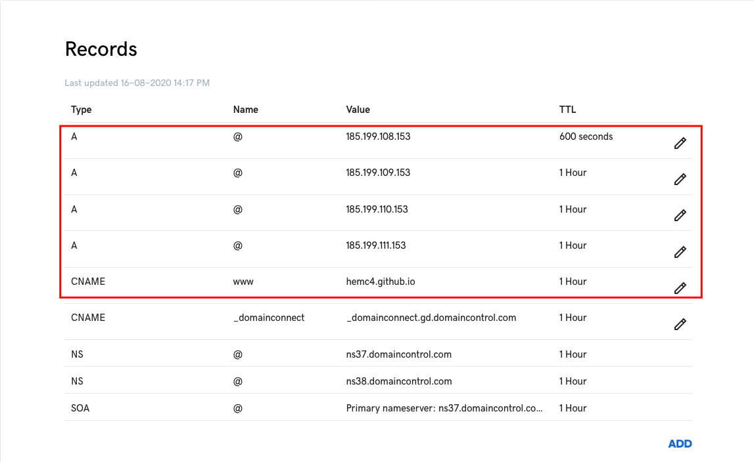Click the ns37.domaincontrol.com value
Image resolution: width=754 pixels, height=462 pixels.
coord(398,354)
